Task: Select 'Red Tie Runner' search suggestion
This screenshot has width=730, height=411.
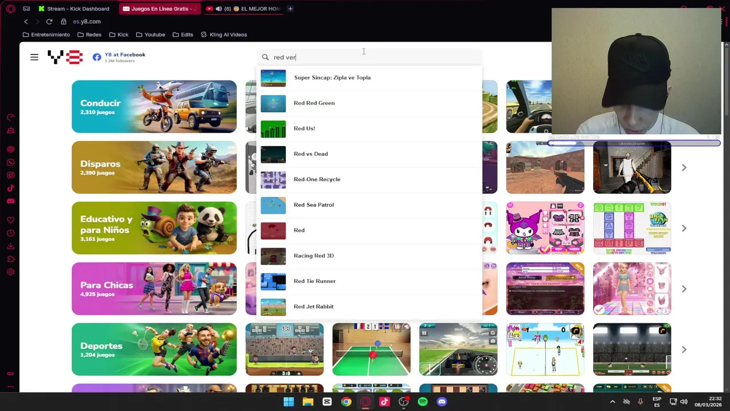Action: pos(370,281)
